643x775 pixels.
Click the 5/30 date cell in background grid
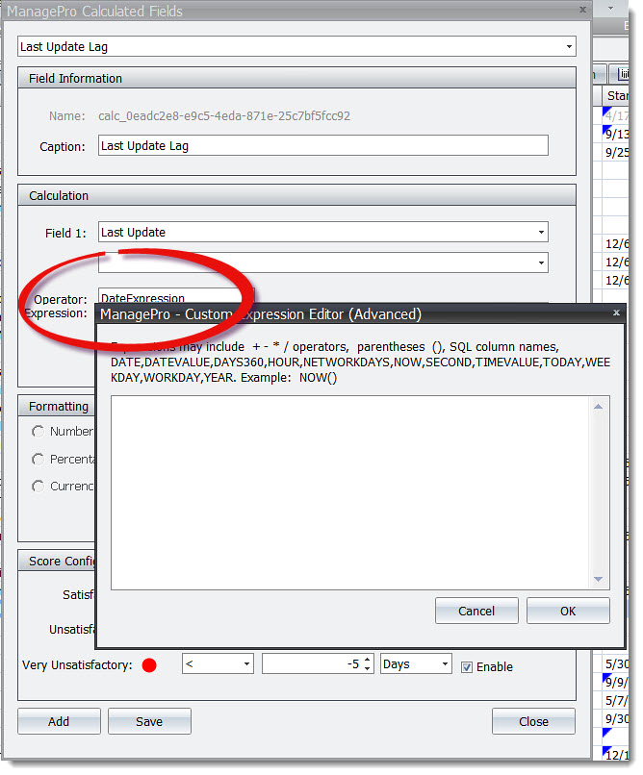(616, 663)
